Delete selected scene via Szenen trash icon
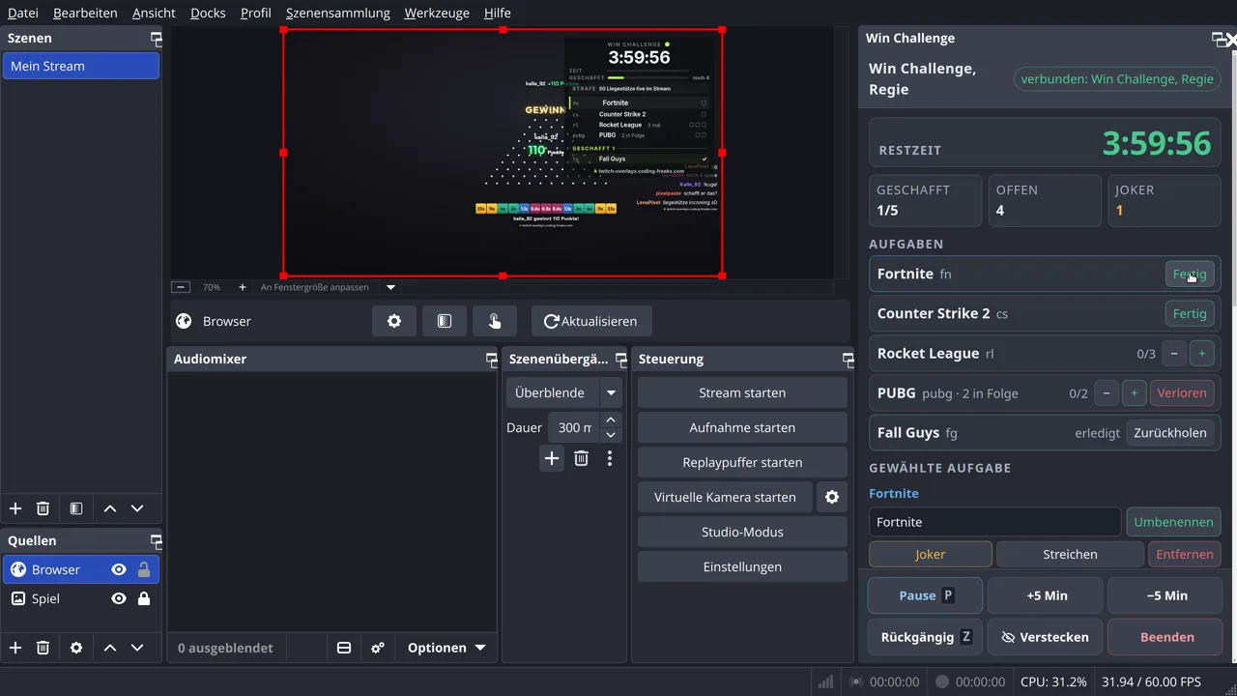1237x696 pixels. point(43,508)
